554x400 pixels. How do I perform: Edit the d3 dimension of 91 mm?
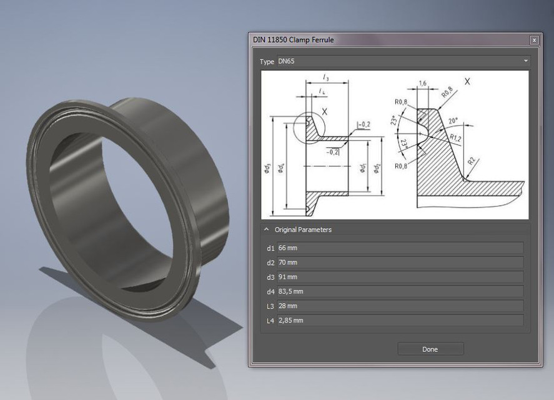[x=400, y=277]
